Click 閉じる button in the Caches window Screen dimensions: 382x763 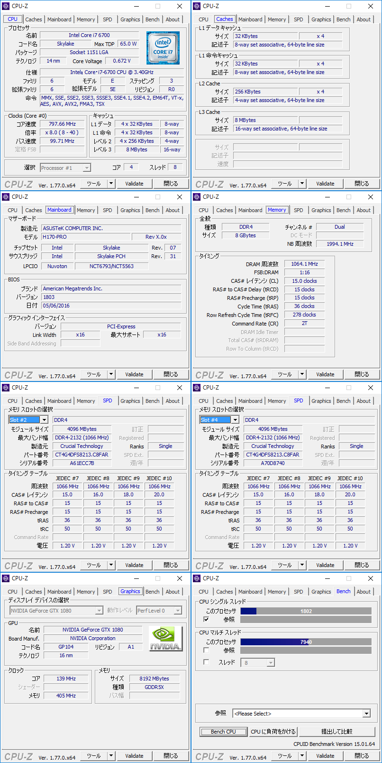pos(362,184)
